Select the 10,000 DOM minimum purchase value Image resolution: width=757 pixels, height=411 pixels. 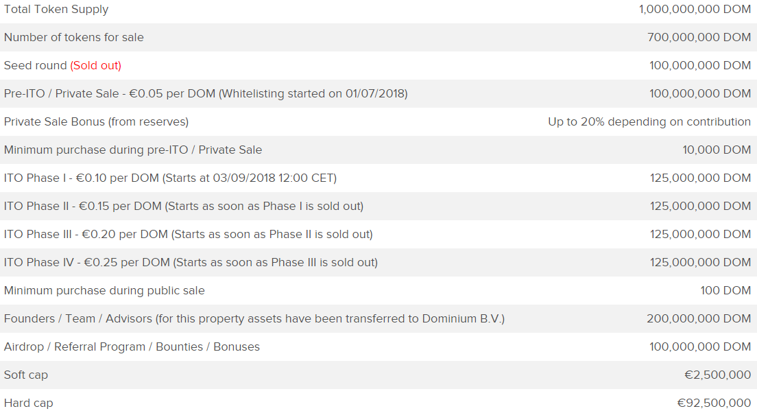[717, 150]
